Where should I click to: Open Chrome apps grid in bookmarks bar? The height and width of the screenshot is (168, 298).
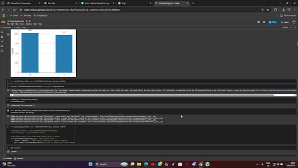click(x=4, y=16)
